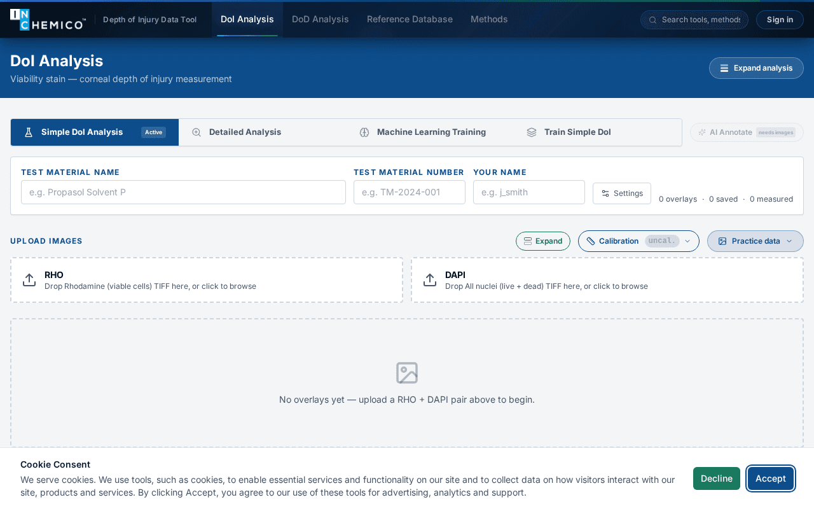Viewport: 814px width, 509px height.
Task: Go to the Methods tab
Action: point(489,19)
